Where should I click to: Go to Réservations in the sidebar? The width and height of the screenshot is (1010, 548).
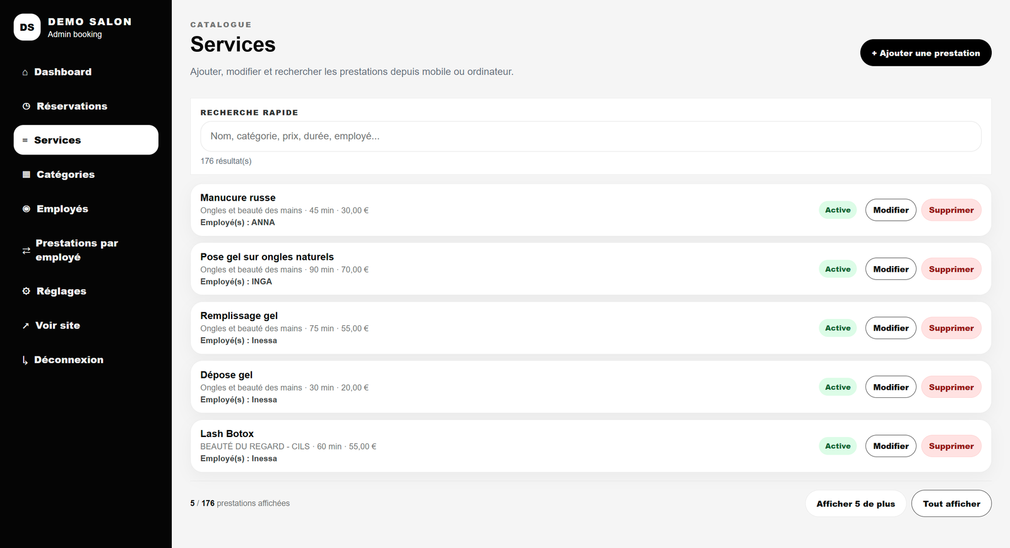tap(86, 106)
